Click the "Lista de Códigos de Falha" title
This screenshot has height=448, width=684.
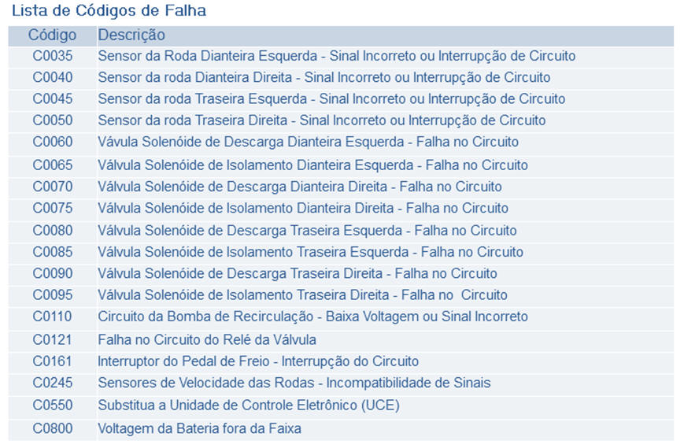tap(109, 12)
